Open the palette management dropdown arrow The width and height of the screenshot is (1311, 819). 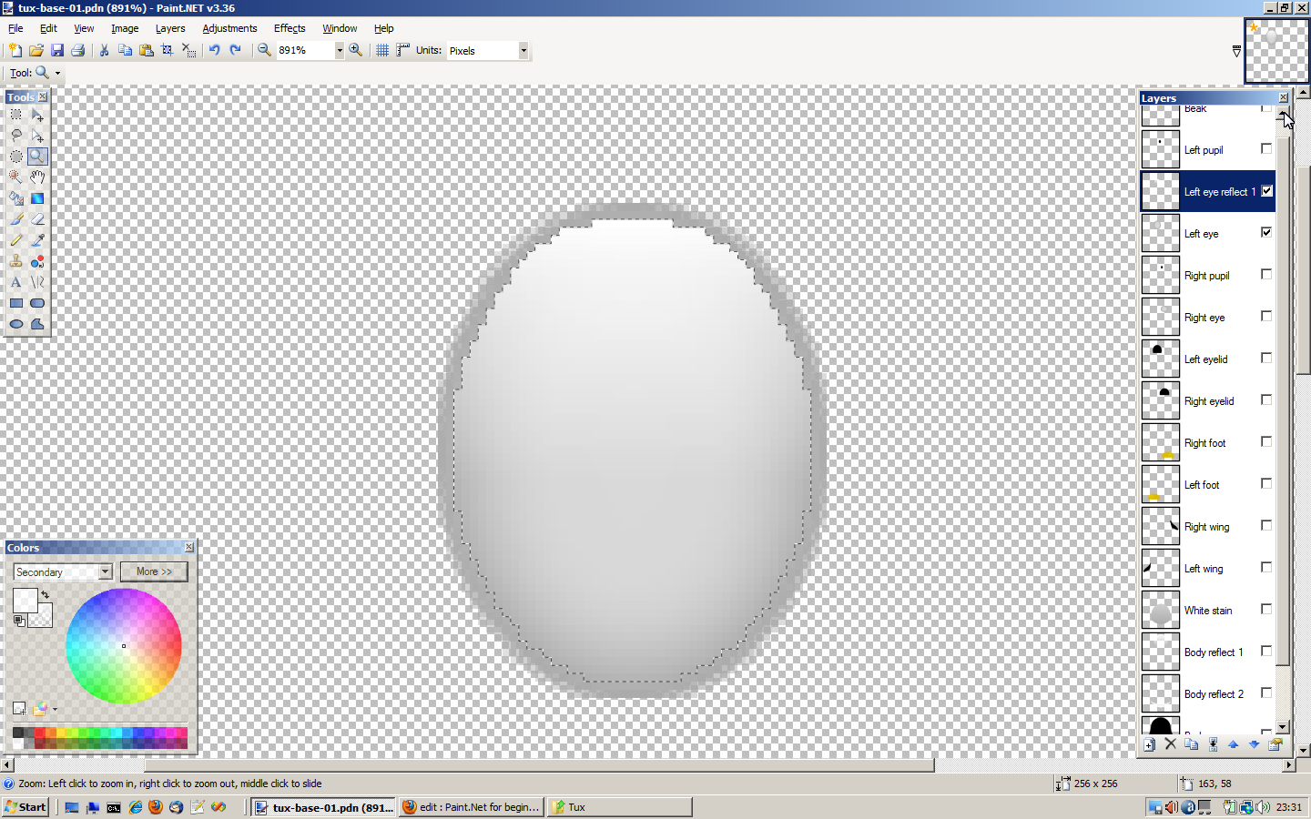click(x=55, y=709)
